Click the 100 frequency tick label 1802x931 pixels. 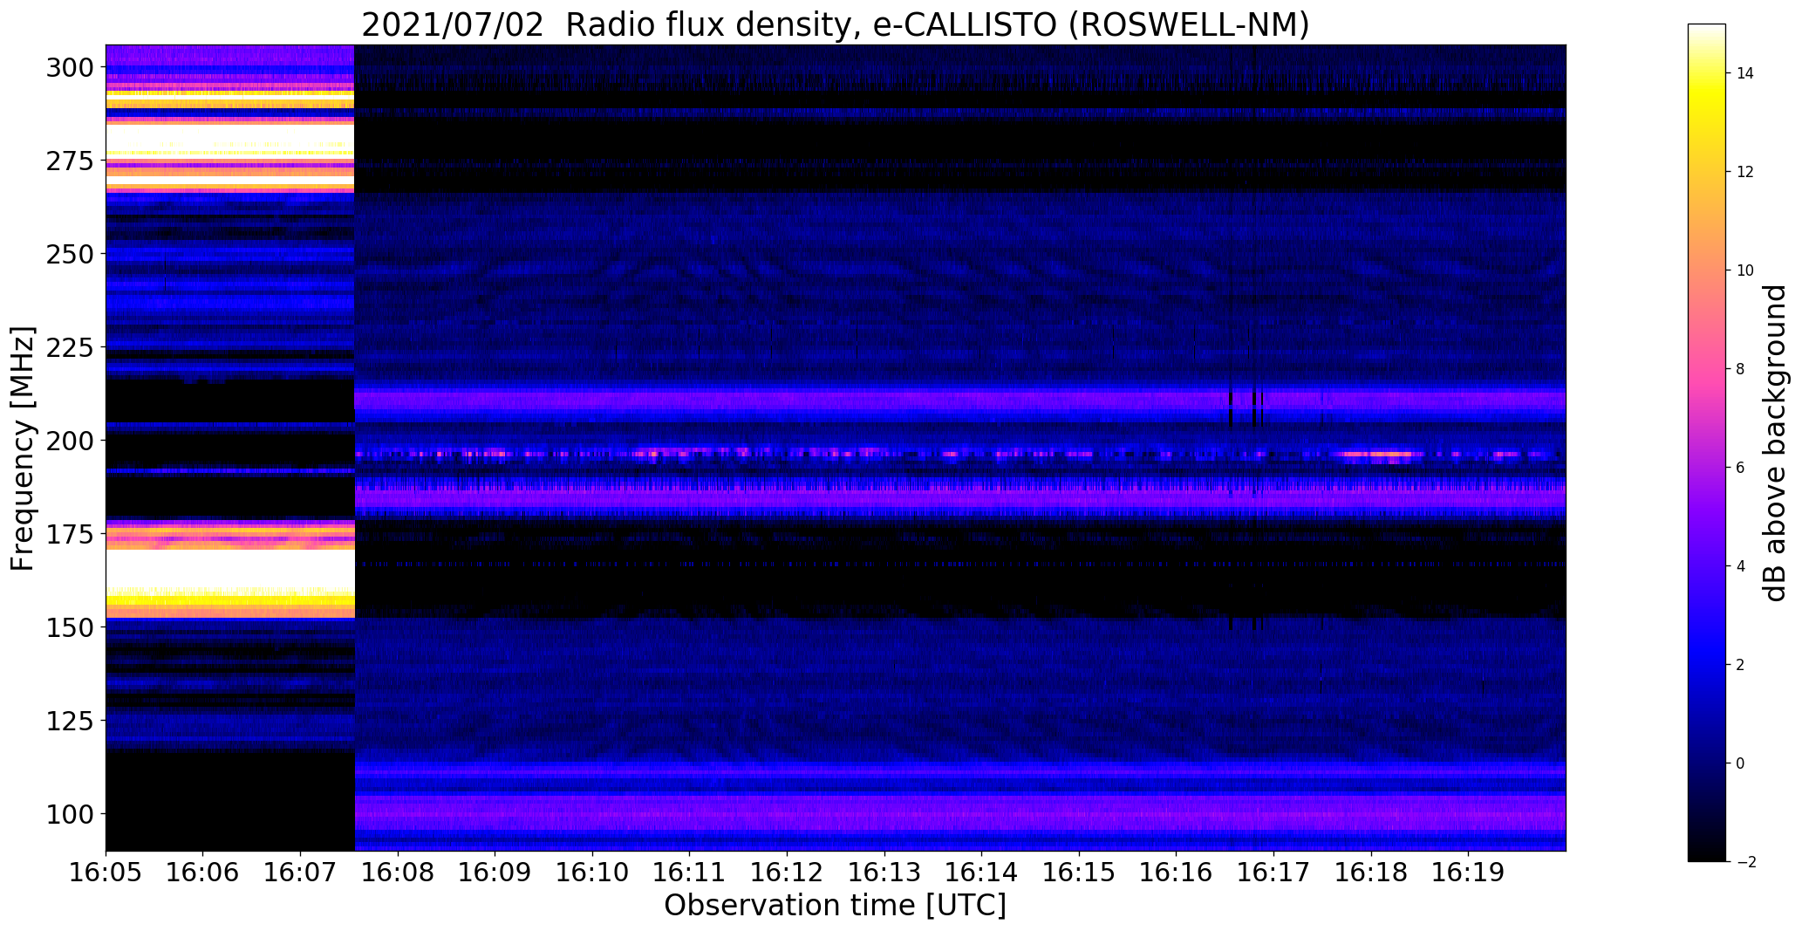(x=71, y=814)
